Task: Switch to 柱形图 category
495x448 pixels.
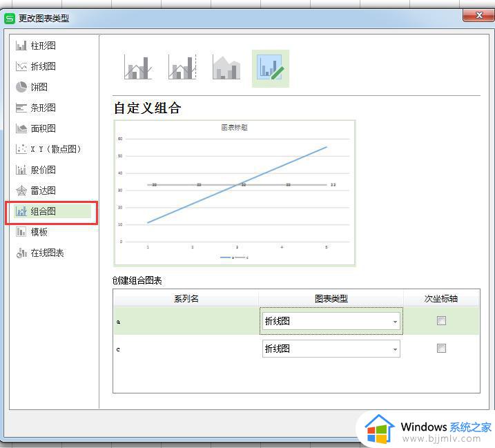Action: (43, 46)
